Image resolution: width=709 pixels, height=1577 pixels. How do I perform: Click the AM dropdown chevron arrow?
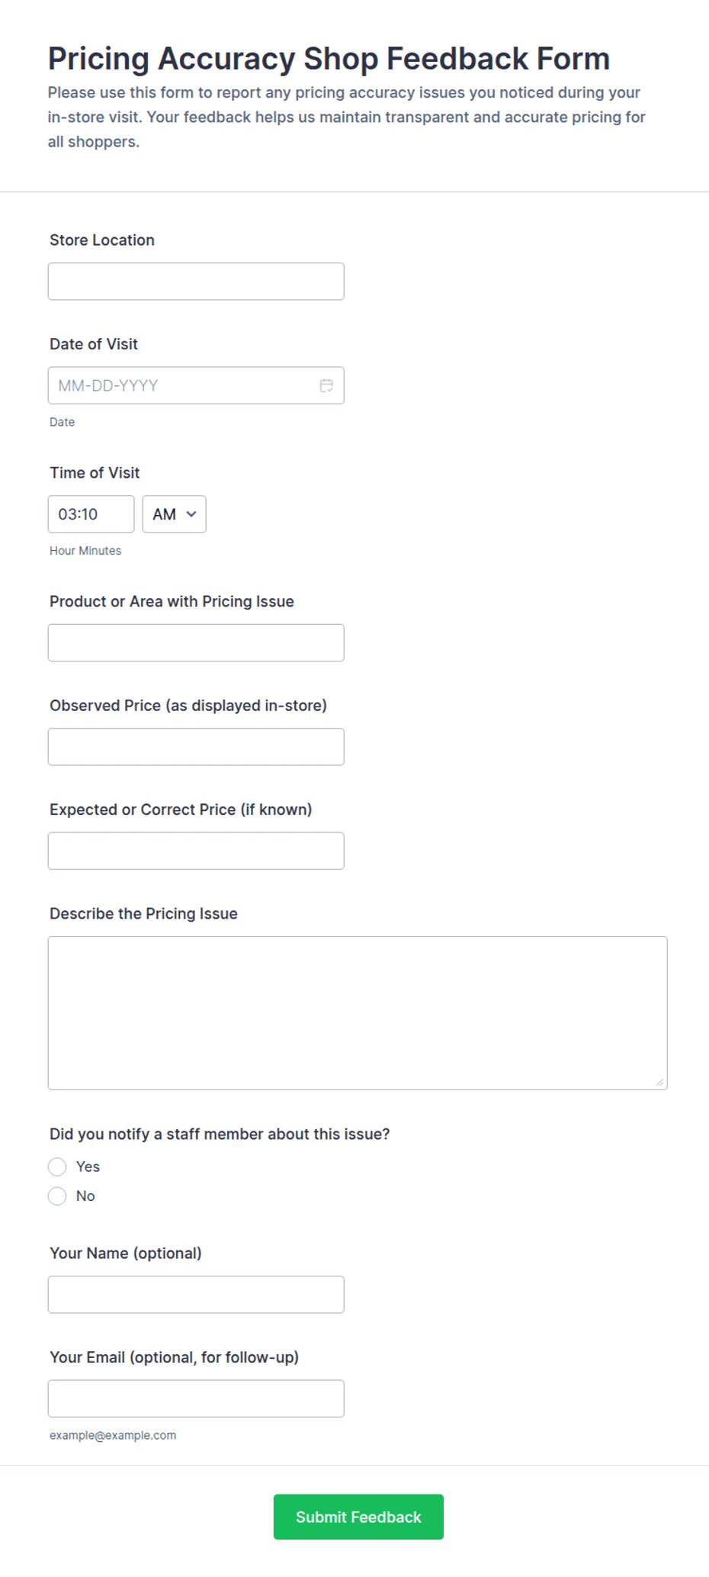(191, 514)
